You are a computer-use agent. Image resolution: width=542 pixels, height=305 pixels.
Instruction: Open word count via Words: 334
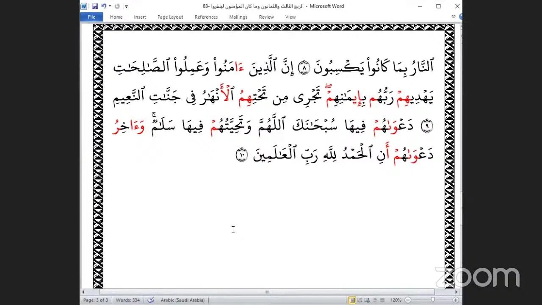tap(128, 300)
